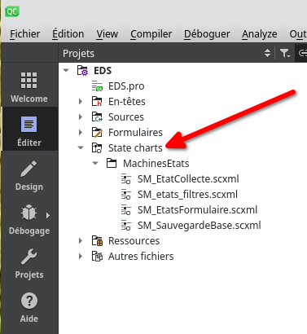The width and height of the screenshot is (307, 334).
Task: Select the Autres fichiers label
Action: [141, 257]
